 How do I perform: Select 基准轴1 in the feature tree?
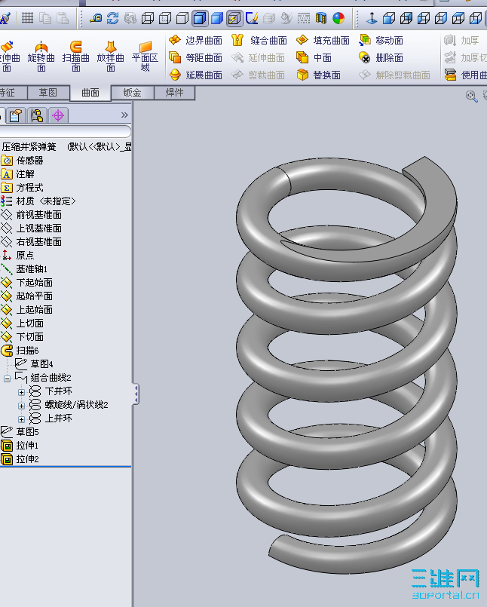pos(24,269)
